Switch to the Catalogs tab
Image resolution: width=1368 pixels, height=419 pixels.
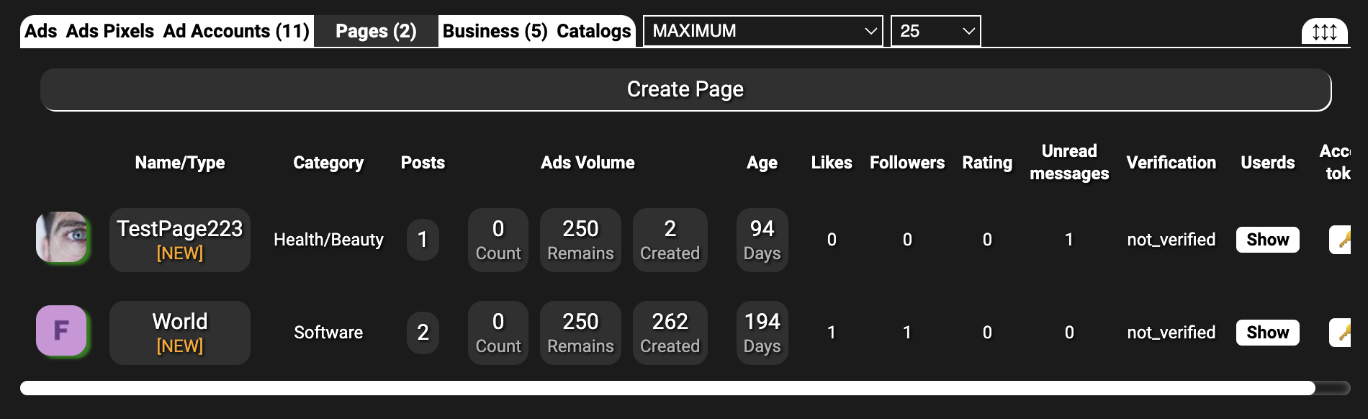tap(594, 31)
